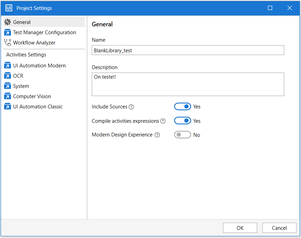Screen dimensions: 301x238
Task: Open the System activities settings
Action: pyautogui.click(x=21, y=86)
